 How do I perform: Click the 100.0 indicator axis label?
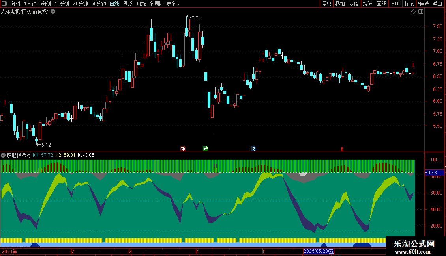pos(436,160)
